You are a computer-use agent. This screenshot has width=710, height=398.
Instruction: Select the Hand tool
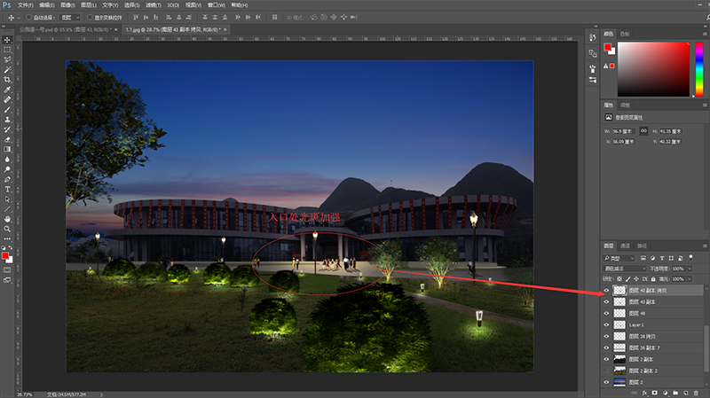(7, 218)
